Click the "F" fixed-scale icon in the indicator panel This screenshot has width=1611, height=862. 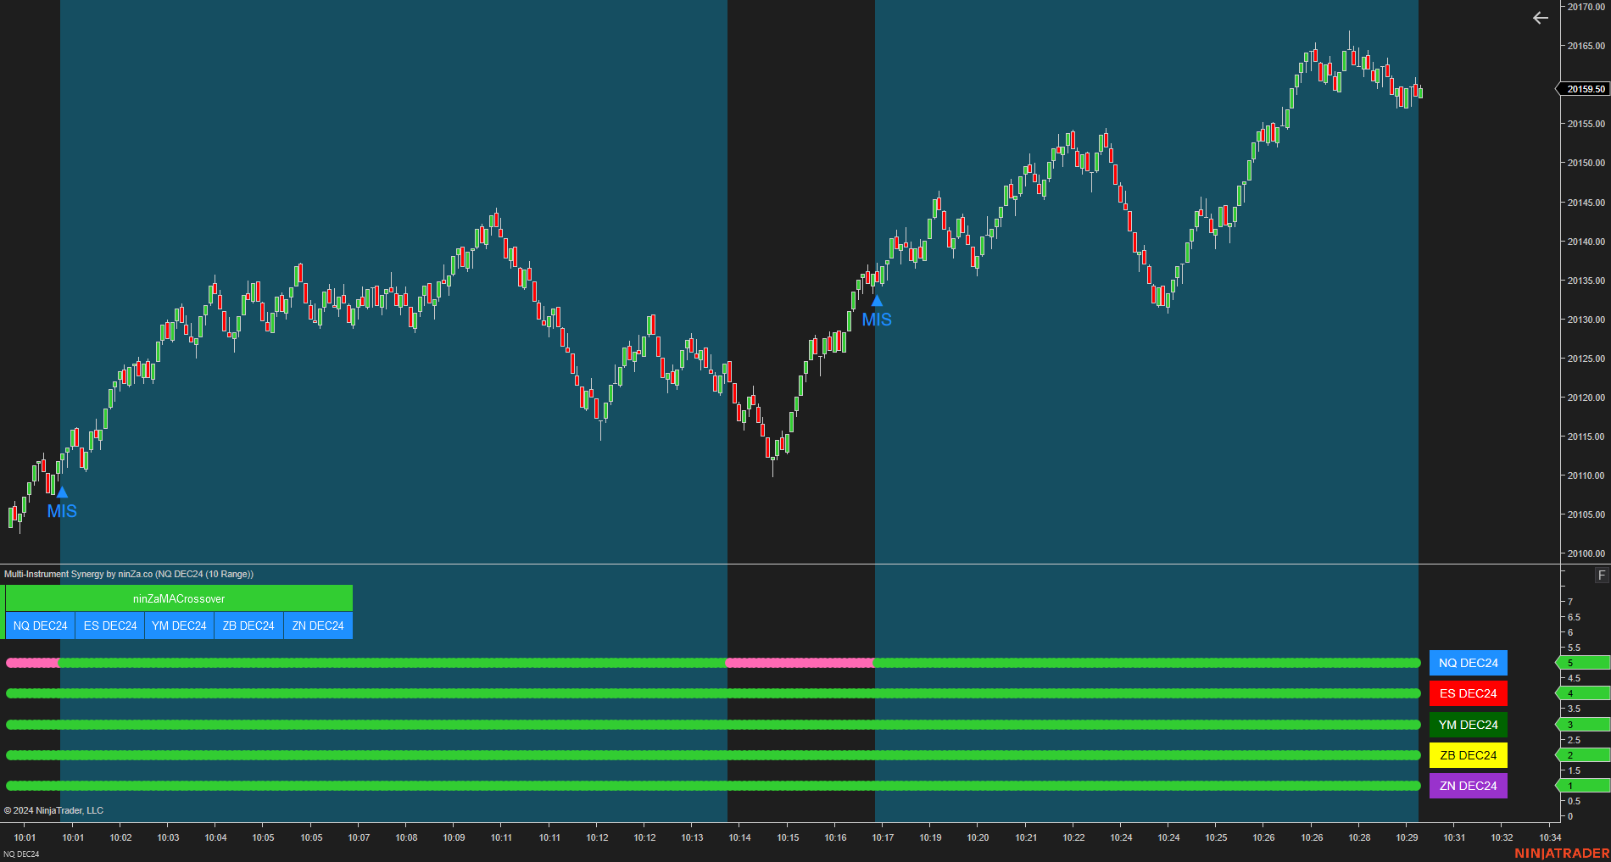1602,576
